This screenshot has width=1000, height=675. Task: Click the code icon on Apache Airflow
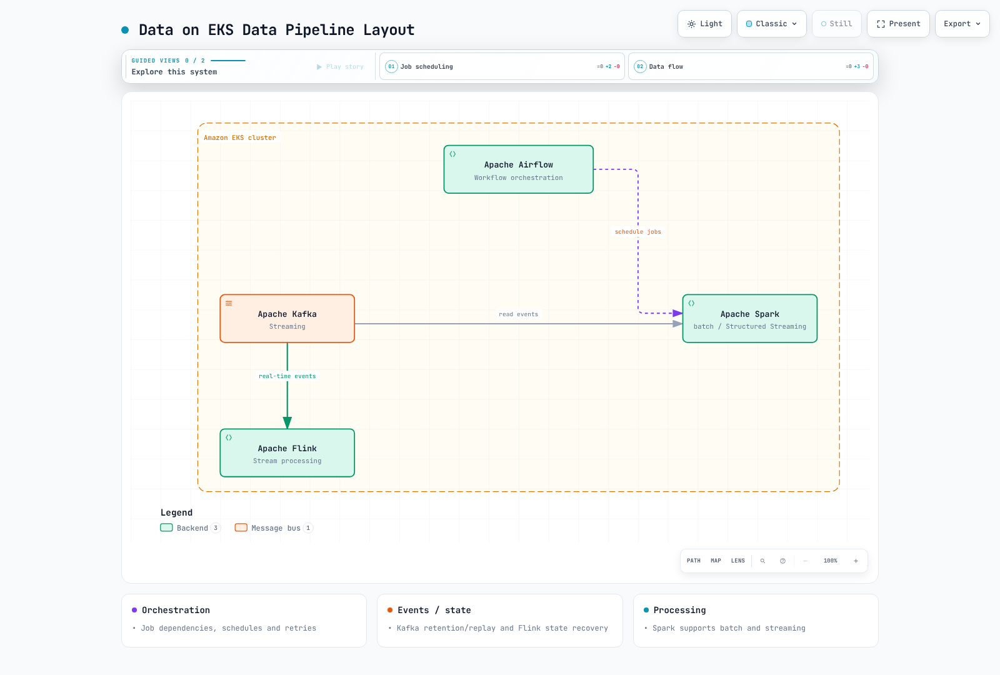pyautogui.click(x=453, y=154)
